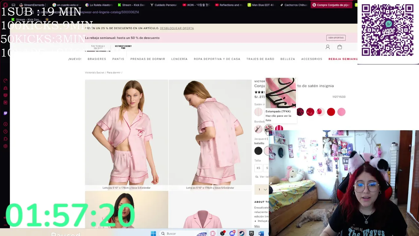Select the red striped Bordado swatch
419x236 pixels.
[x=279, y=128]
